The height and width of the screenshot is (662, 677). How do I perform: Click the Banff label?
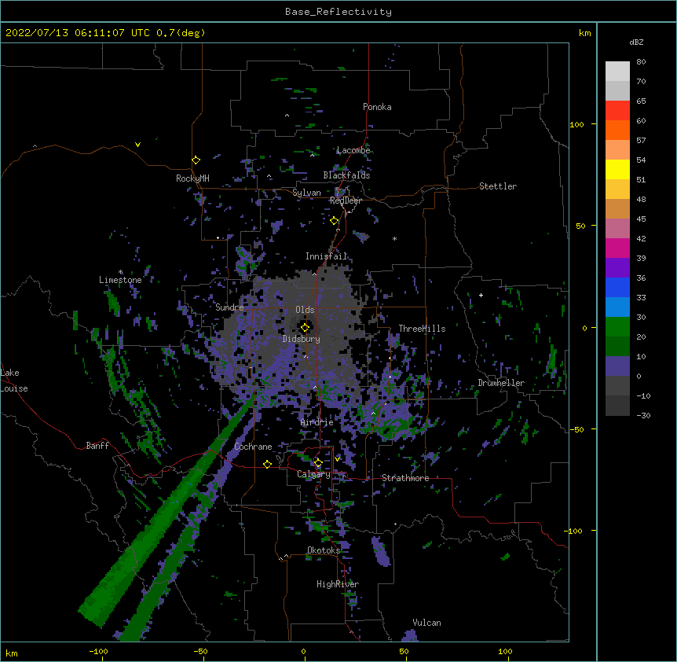[97, 446]
